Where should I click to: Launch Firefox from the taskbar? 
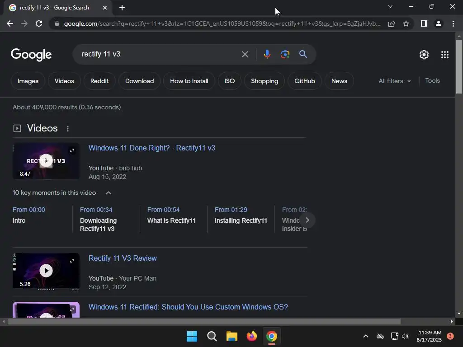[x=251, y=336]
